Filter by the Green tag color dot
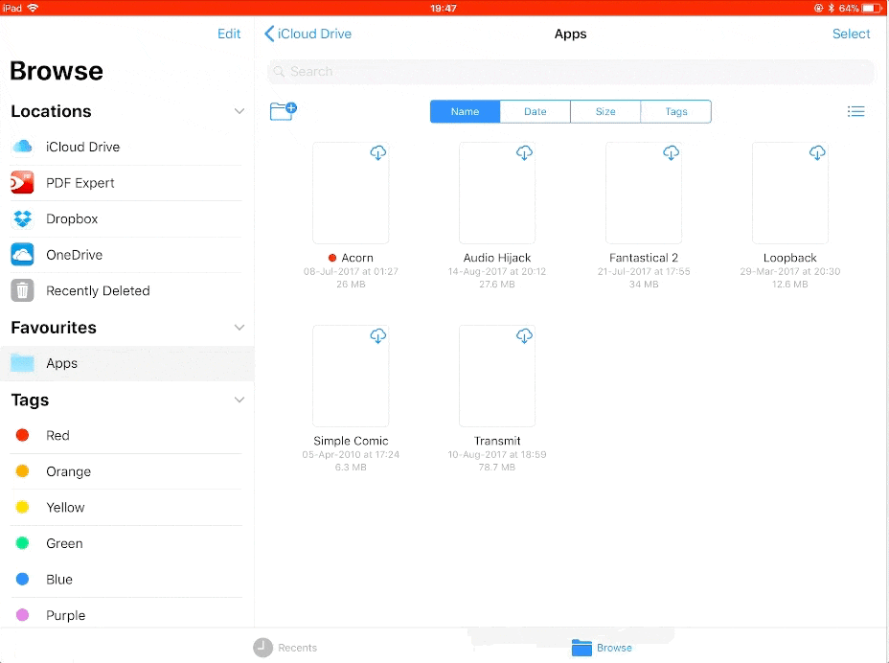The width and height of the screenshot is (889, 663). coord(23,543)
